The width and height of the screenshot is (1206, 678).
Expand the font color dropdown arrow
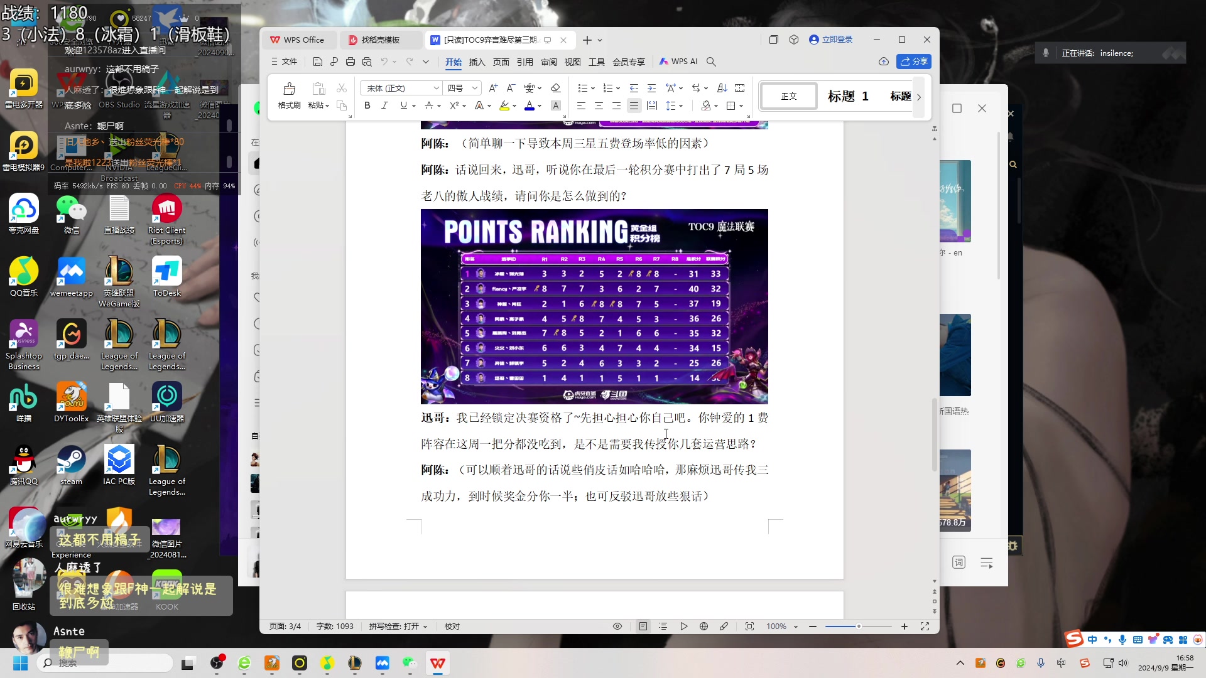538,105
